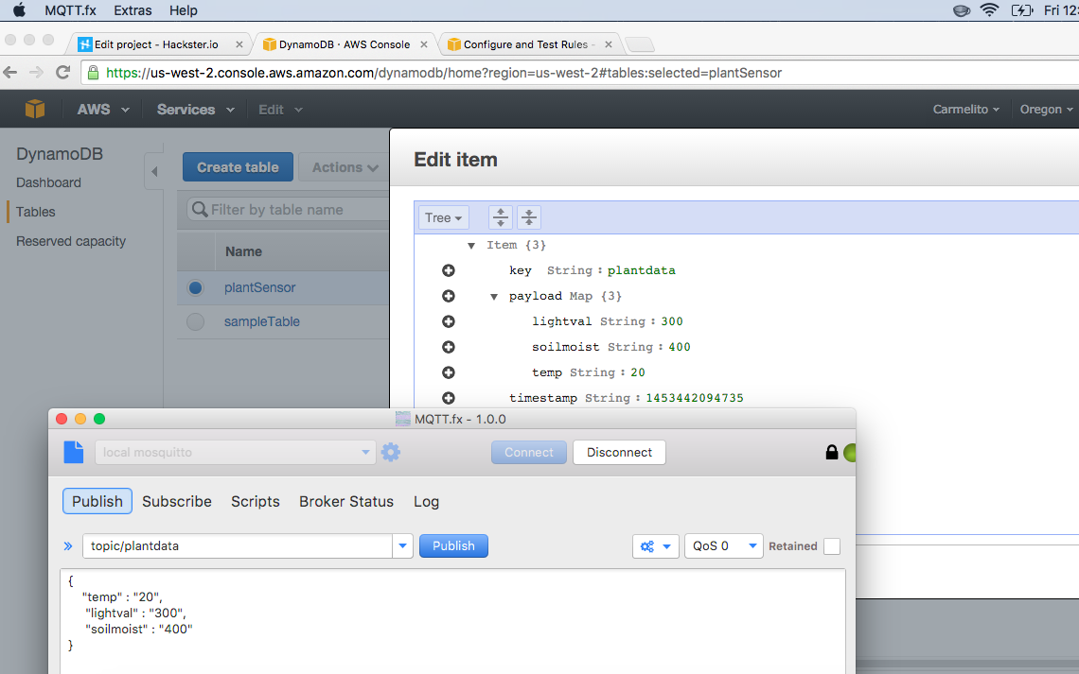
Task: Open the Tree view mode dropdown
Action: [x=444, y=217]
